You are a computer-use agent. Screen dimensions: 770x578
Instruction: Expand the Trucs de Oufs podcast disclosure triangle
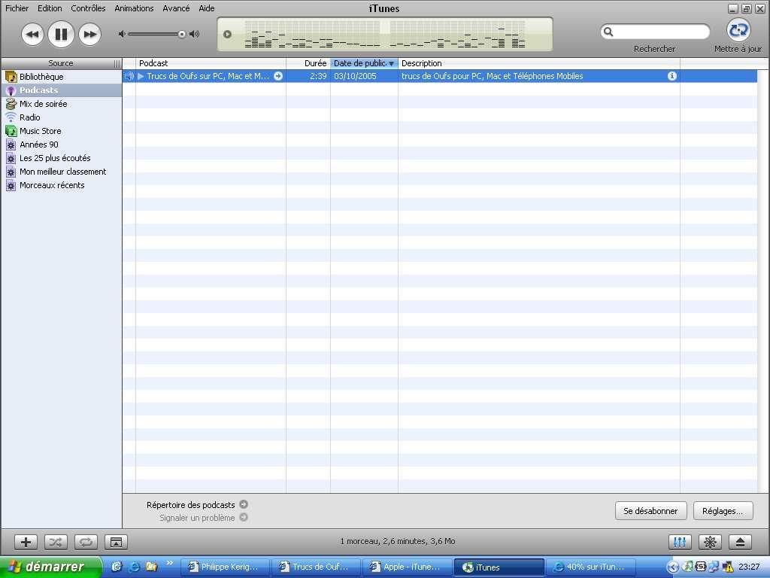coord(141,76)
